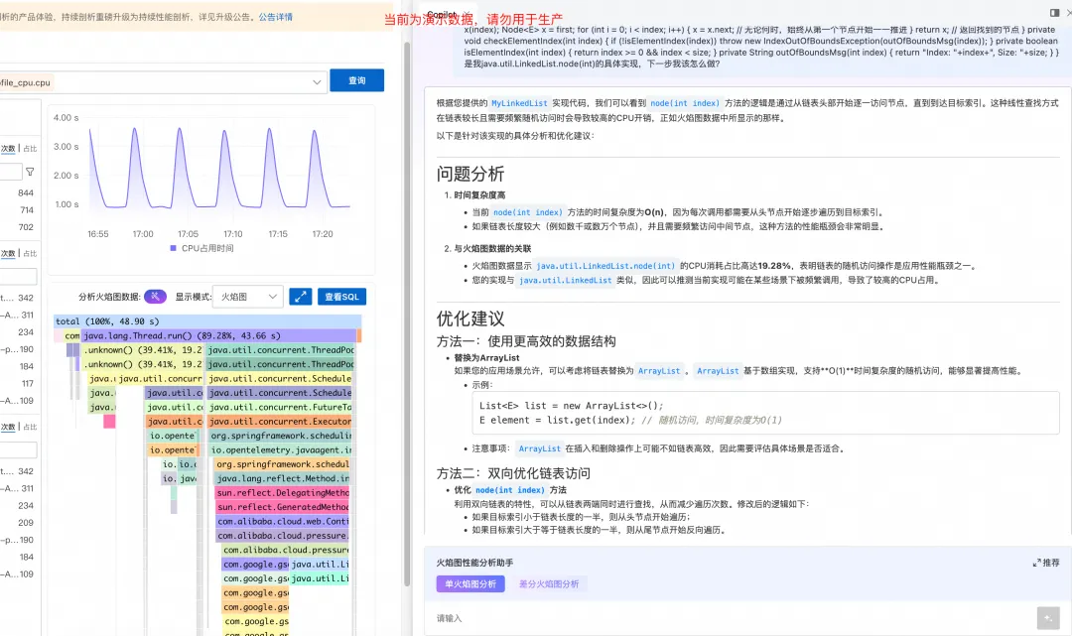
Task: Click the 4.00 s label on the chart axis
Action: click(67, 117)
